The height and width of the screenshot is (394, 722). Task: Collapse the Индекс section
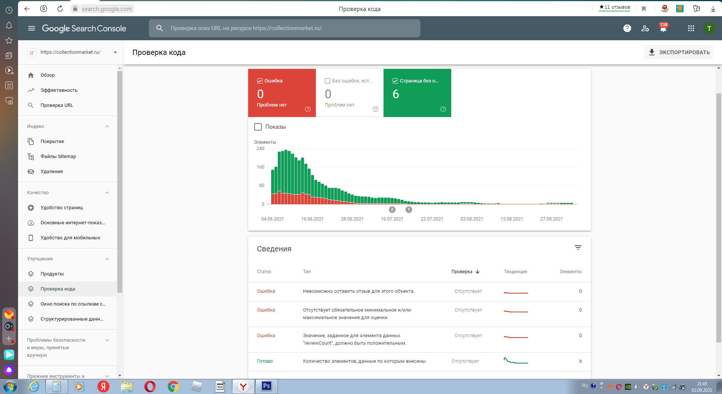(107, 126)
